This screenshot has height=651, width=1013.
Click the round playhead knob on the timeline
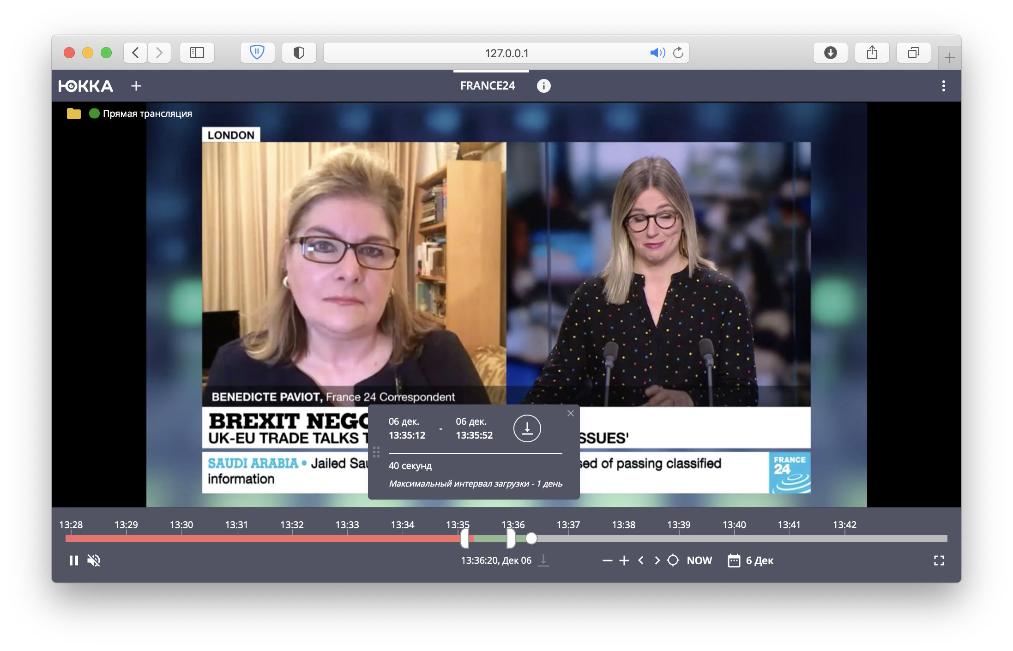[x=531, y=538]
